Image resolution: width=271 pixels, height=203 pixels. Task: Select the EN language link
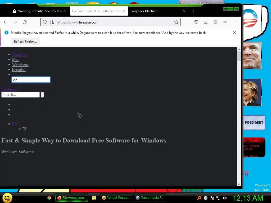pos(15,124)
